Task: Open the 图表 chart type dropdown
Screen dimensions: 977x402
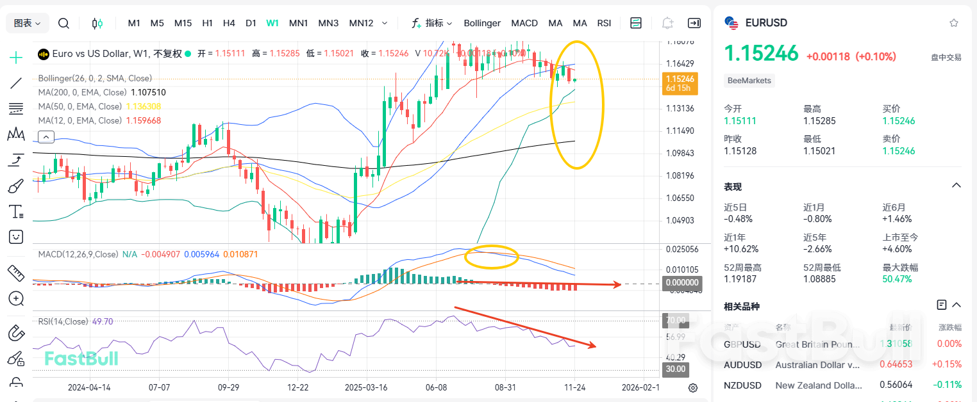Action: [x=26, y=22]
